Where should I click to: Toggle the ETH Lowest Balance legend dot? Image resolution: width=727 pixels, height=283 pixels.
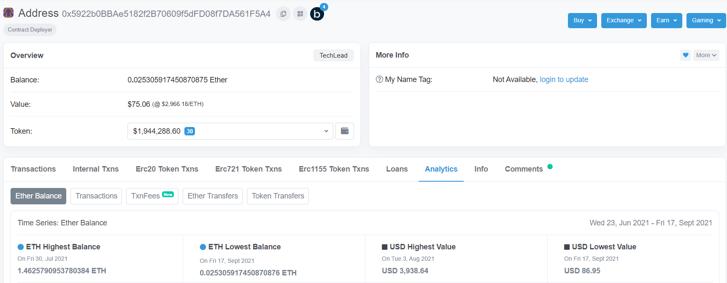203,247
